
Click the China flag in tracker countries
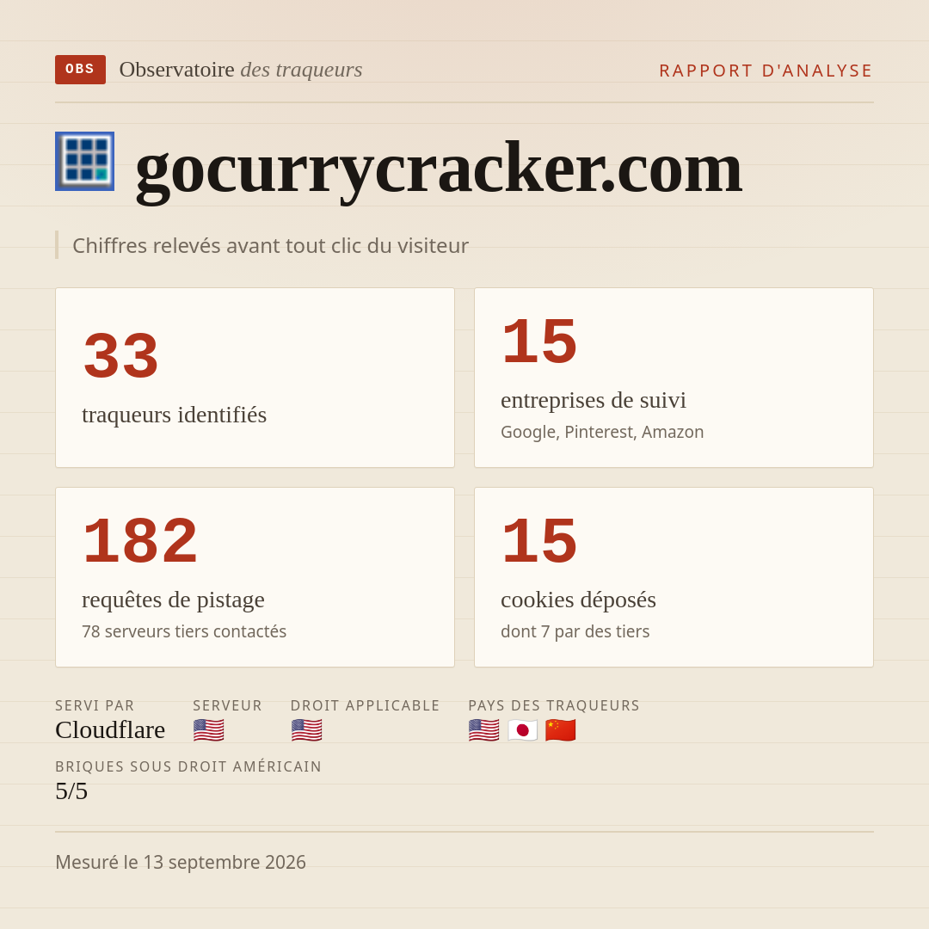[561, 730]
